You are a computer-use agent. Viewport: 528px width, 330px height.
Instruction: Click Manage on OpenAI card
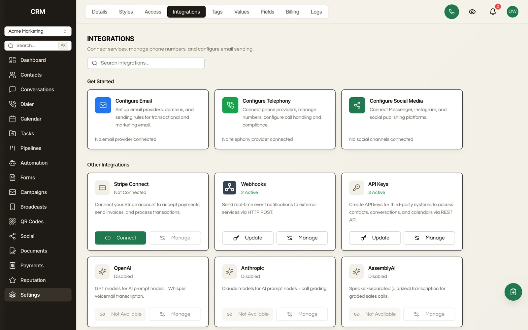tap(175, 314)
